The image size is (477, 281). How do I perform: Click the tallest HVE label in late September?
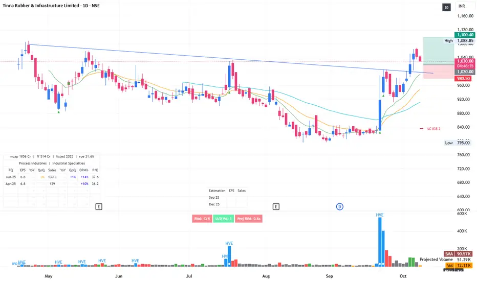click(379, 215)
